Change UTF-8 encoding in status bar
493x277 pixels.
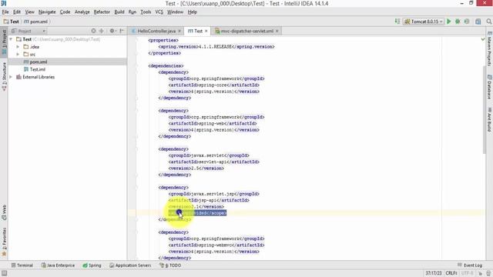468,273
